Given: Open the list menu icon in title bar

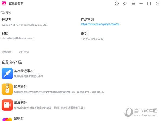Looking at the screenshot, I should coord(133,4).
